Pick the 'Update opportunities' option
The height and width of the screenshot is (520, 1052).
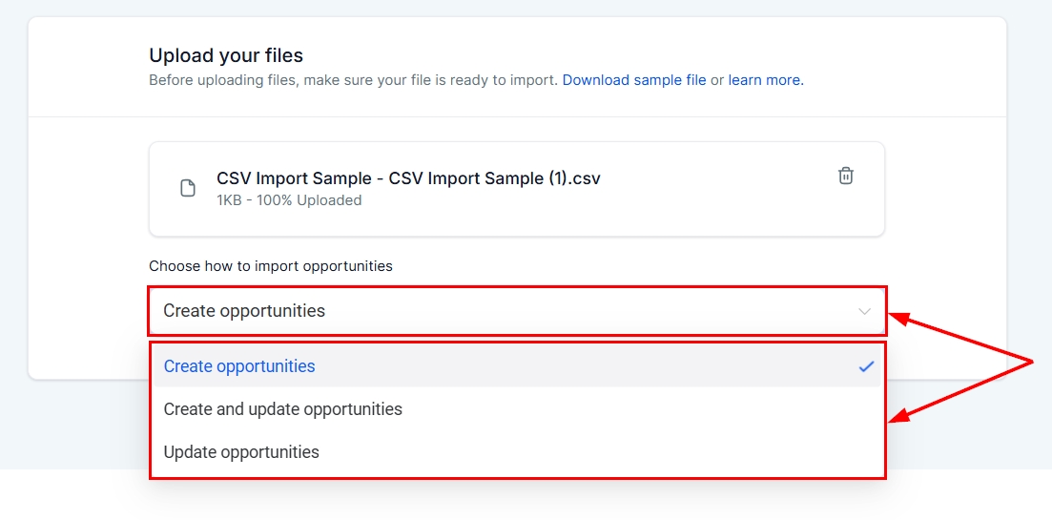[x=241, y=452]
